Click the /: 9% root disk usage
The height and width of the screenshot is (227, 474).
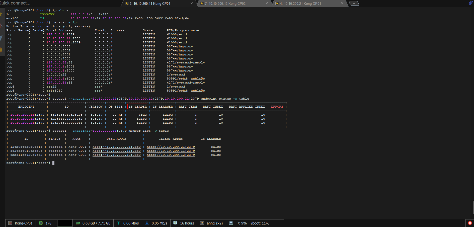pyautogui.click(x=242, y=223)
